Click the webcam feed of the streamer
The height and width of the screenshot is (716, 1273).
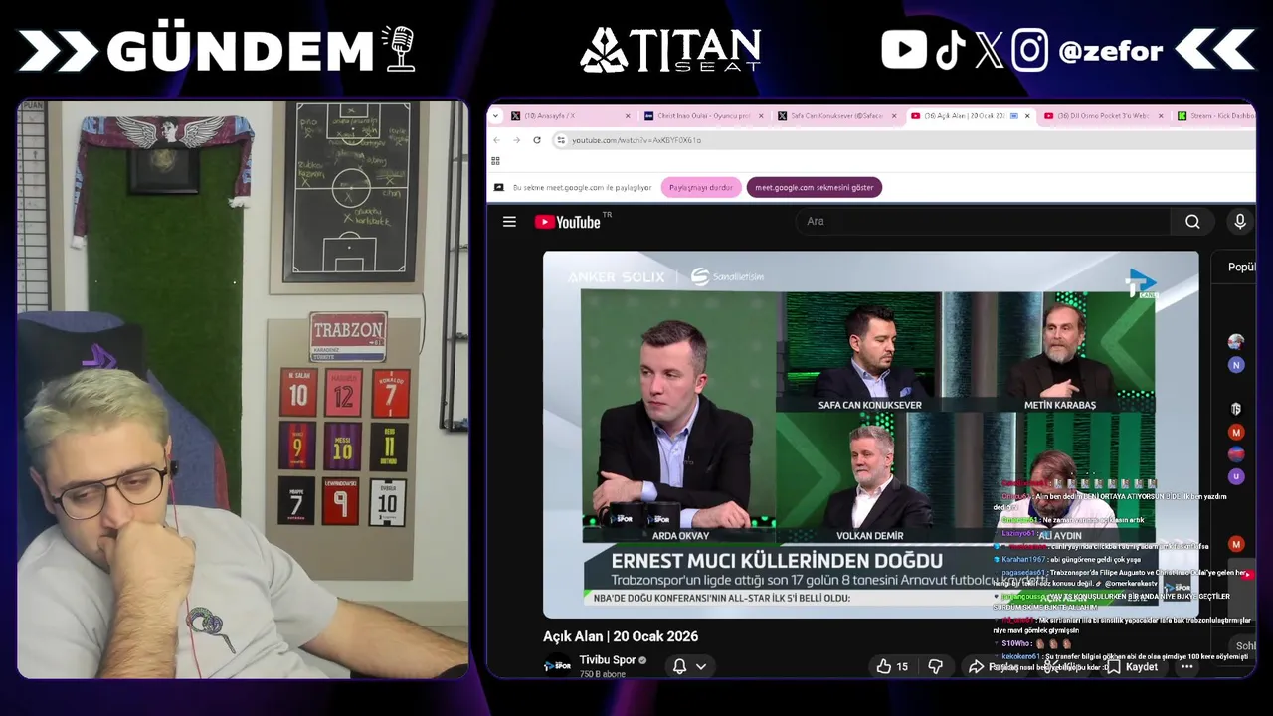(x=242, y=390)
